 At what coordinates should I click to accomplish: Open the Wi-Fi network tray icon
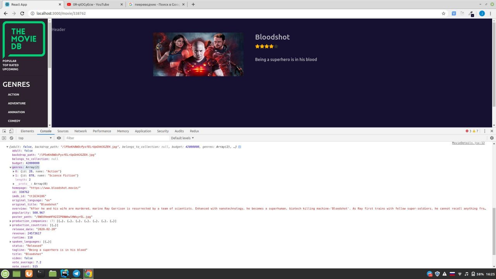coord(460,274)
